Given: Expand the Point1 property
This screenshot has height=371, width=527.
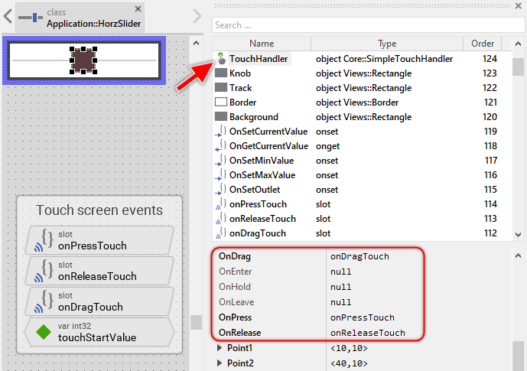Looking at the screenshot, I should [221, 348].
